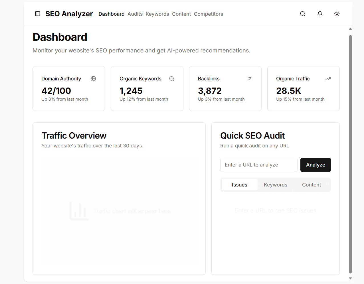Image resolution: width=364 pixels, height=284 pixels.
Task: Switch to the Keywords tab in Quick Audit
Action: 275,185
